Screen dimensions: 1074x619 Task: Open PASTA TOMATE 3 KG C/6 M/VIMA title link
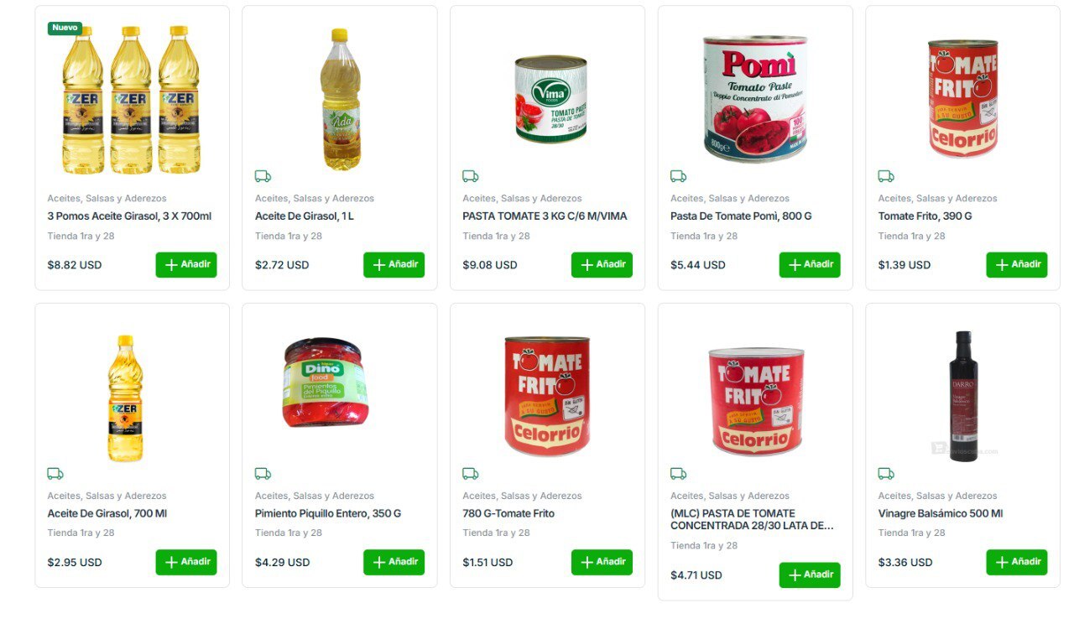[545, 216]
